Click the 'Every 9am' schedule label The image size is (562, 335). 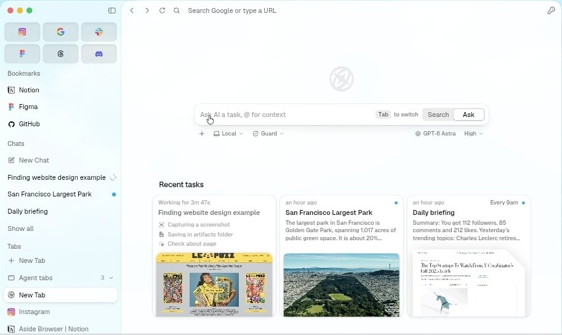click(x=504, y=203)
